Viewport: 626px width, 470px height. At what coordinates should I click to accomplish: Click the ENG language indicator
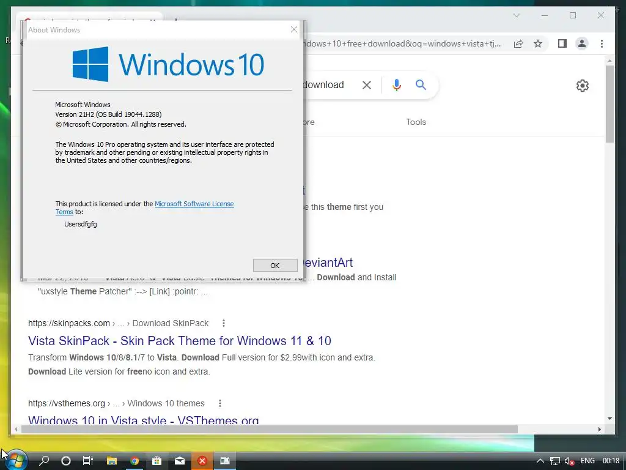587,461
